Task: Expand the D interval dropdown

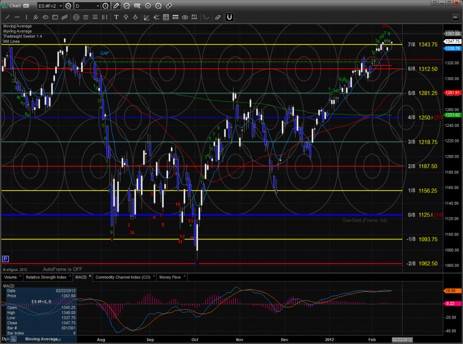Action: pyautogui.click(x=98, y=6)
